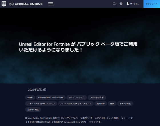Select the ブロードキャスト&ライブイベント tag
The image size is (160, 126).
76,103
